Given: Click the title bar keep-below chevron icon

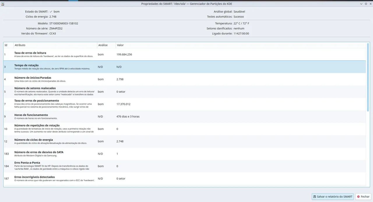Looking at the screenshot, I should coord(361,4).
